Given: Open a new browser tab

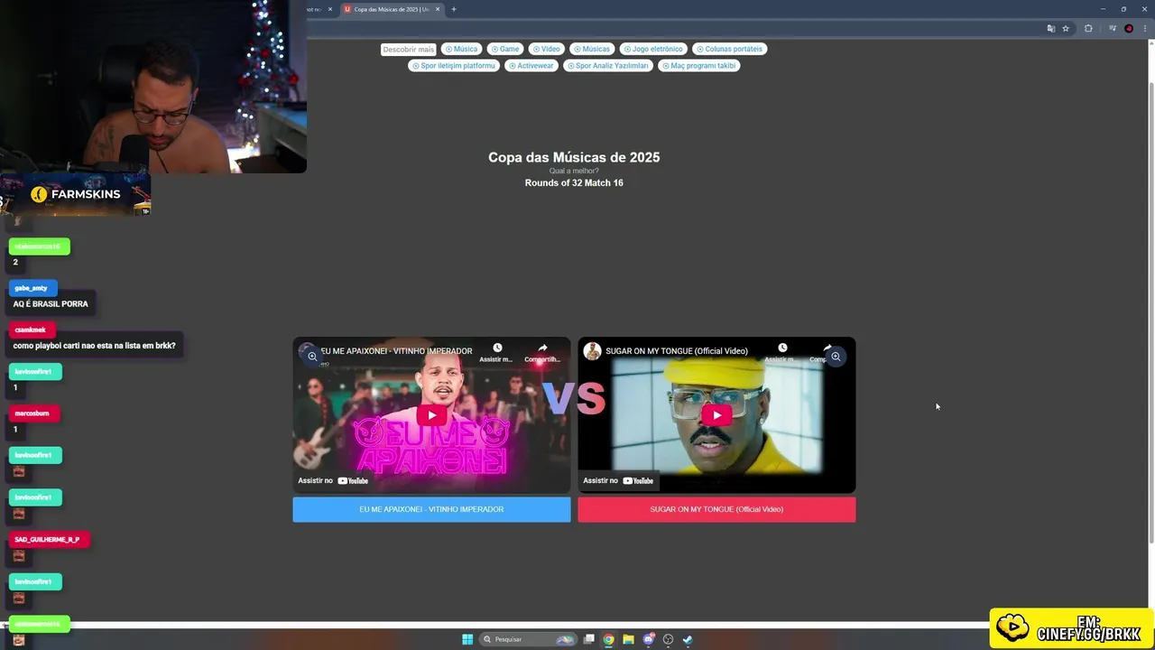Looking at the screenshot, I should tap(454, 9).
